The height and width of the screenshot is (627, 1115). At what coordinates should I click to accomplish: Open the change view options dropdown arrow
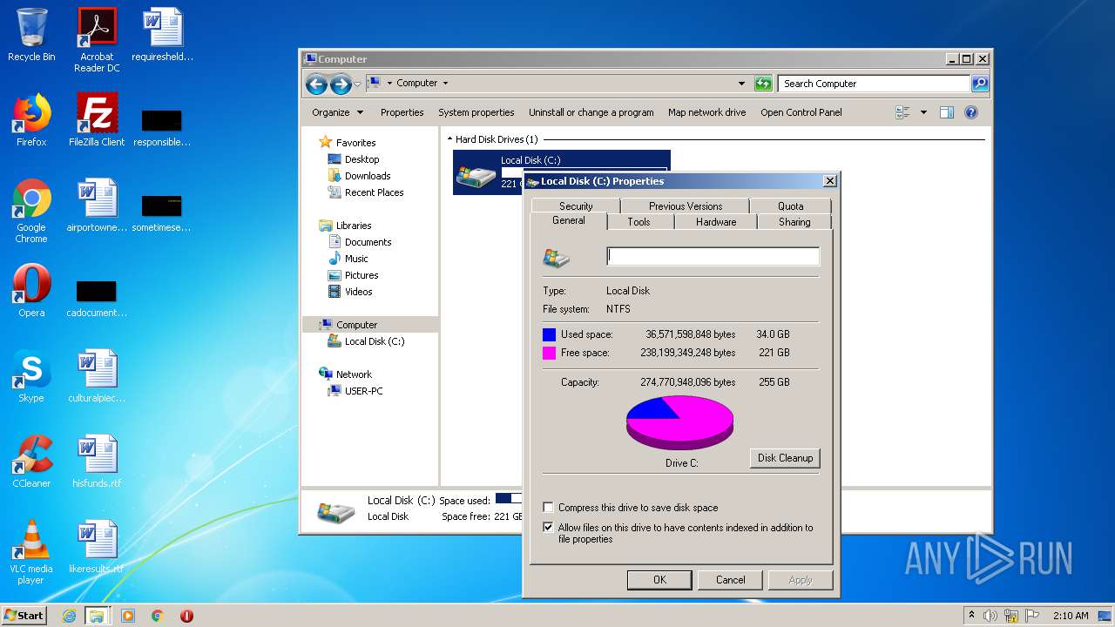coord(923,112)
